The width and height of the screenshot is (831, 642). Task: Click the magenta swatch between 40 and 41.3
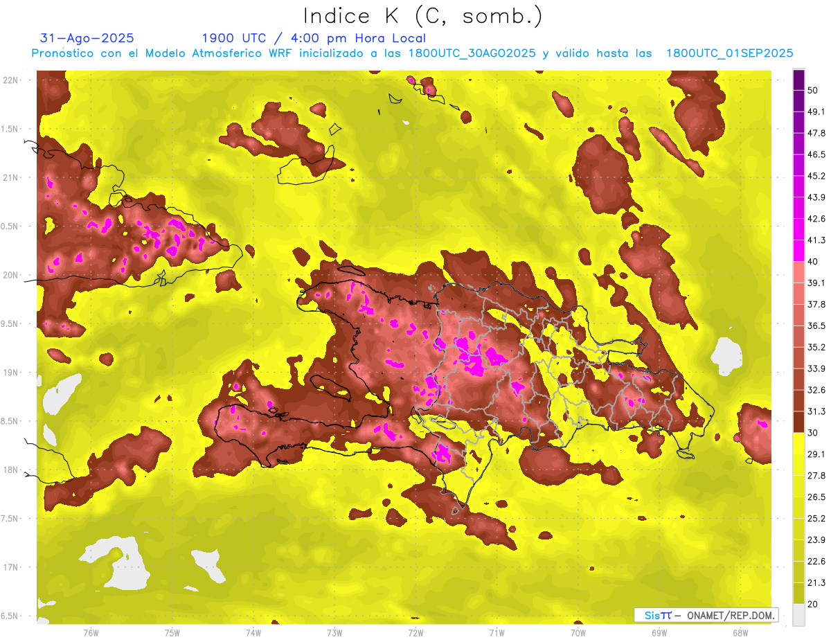coord(798,251)
